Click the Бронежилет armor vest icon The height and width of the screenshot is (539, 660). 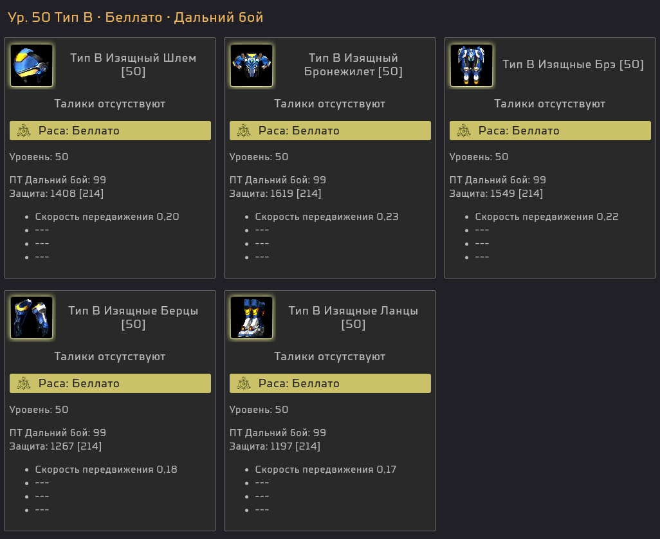point(252,66)
